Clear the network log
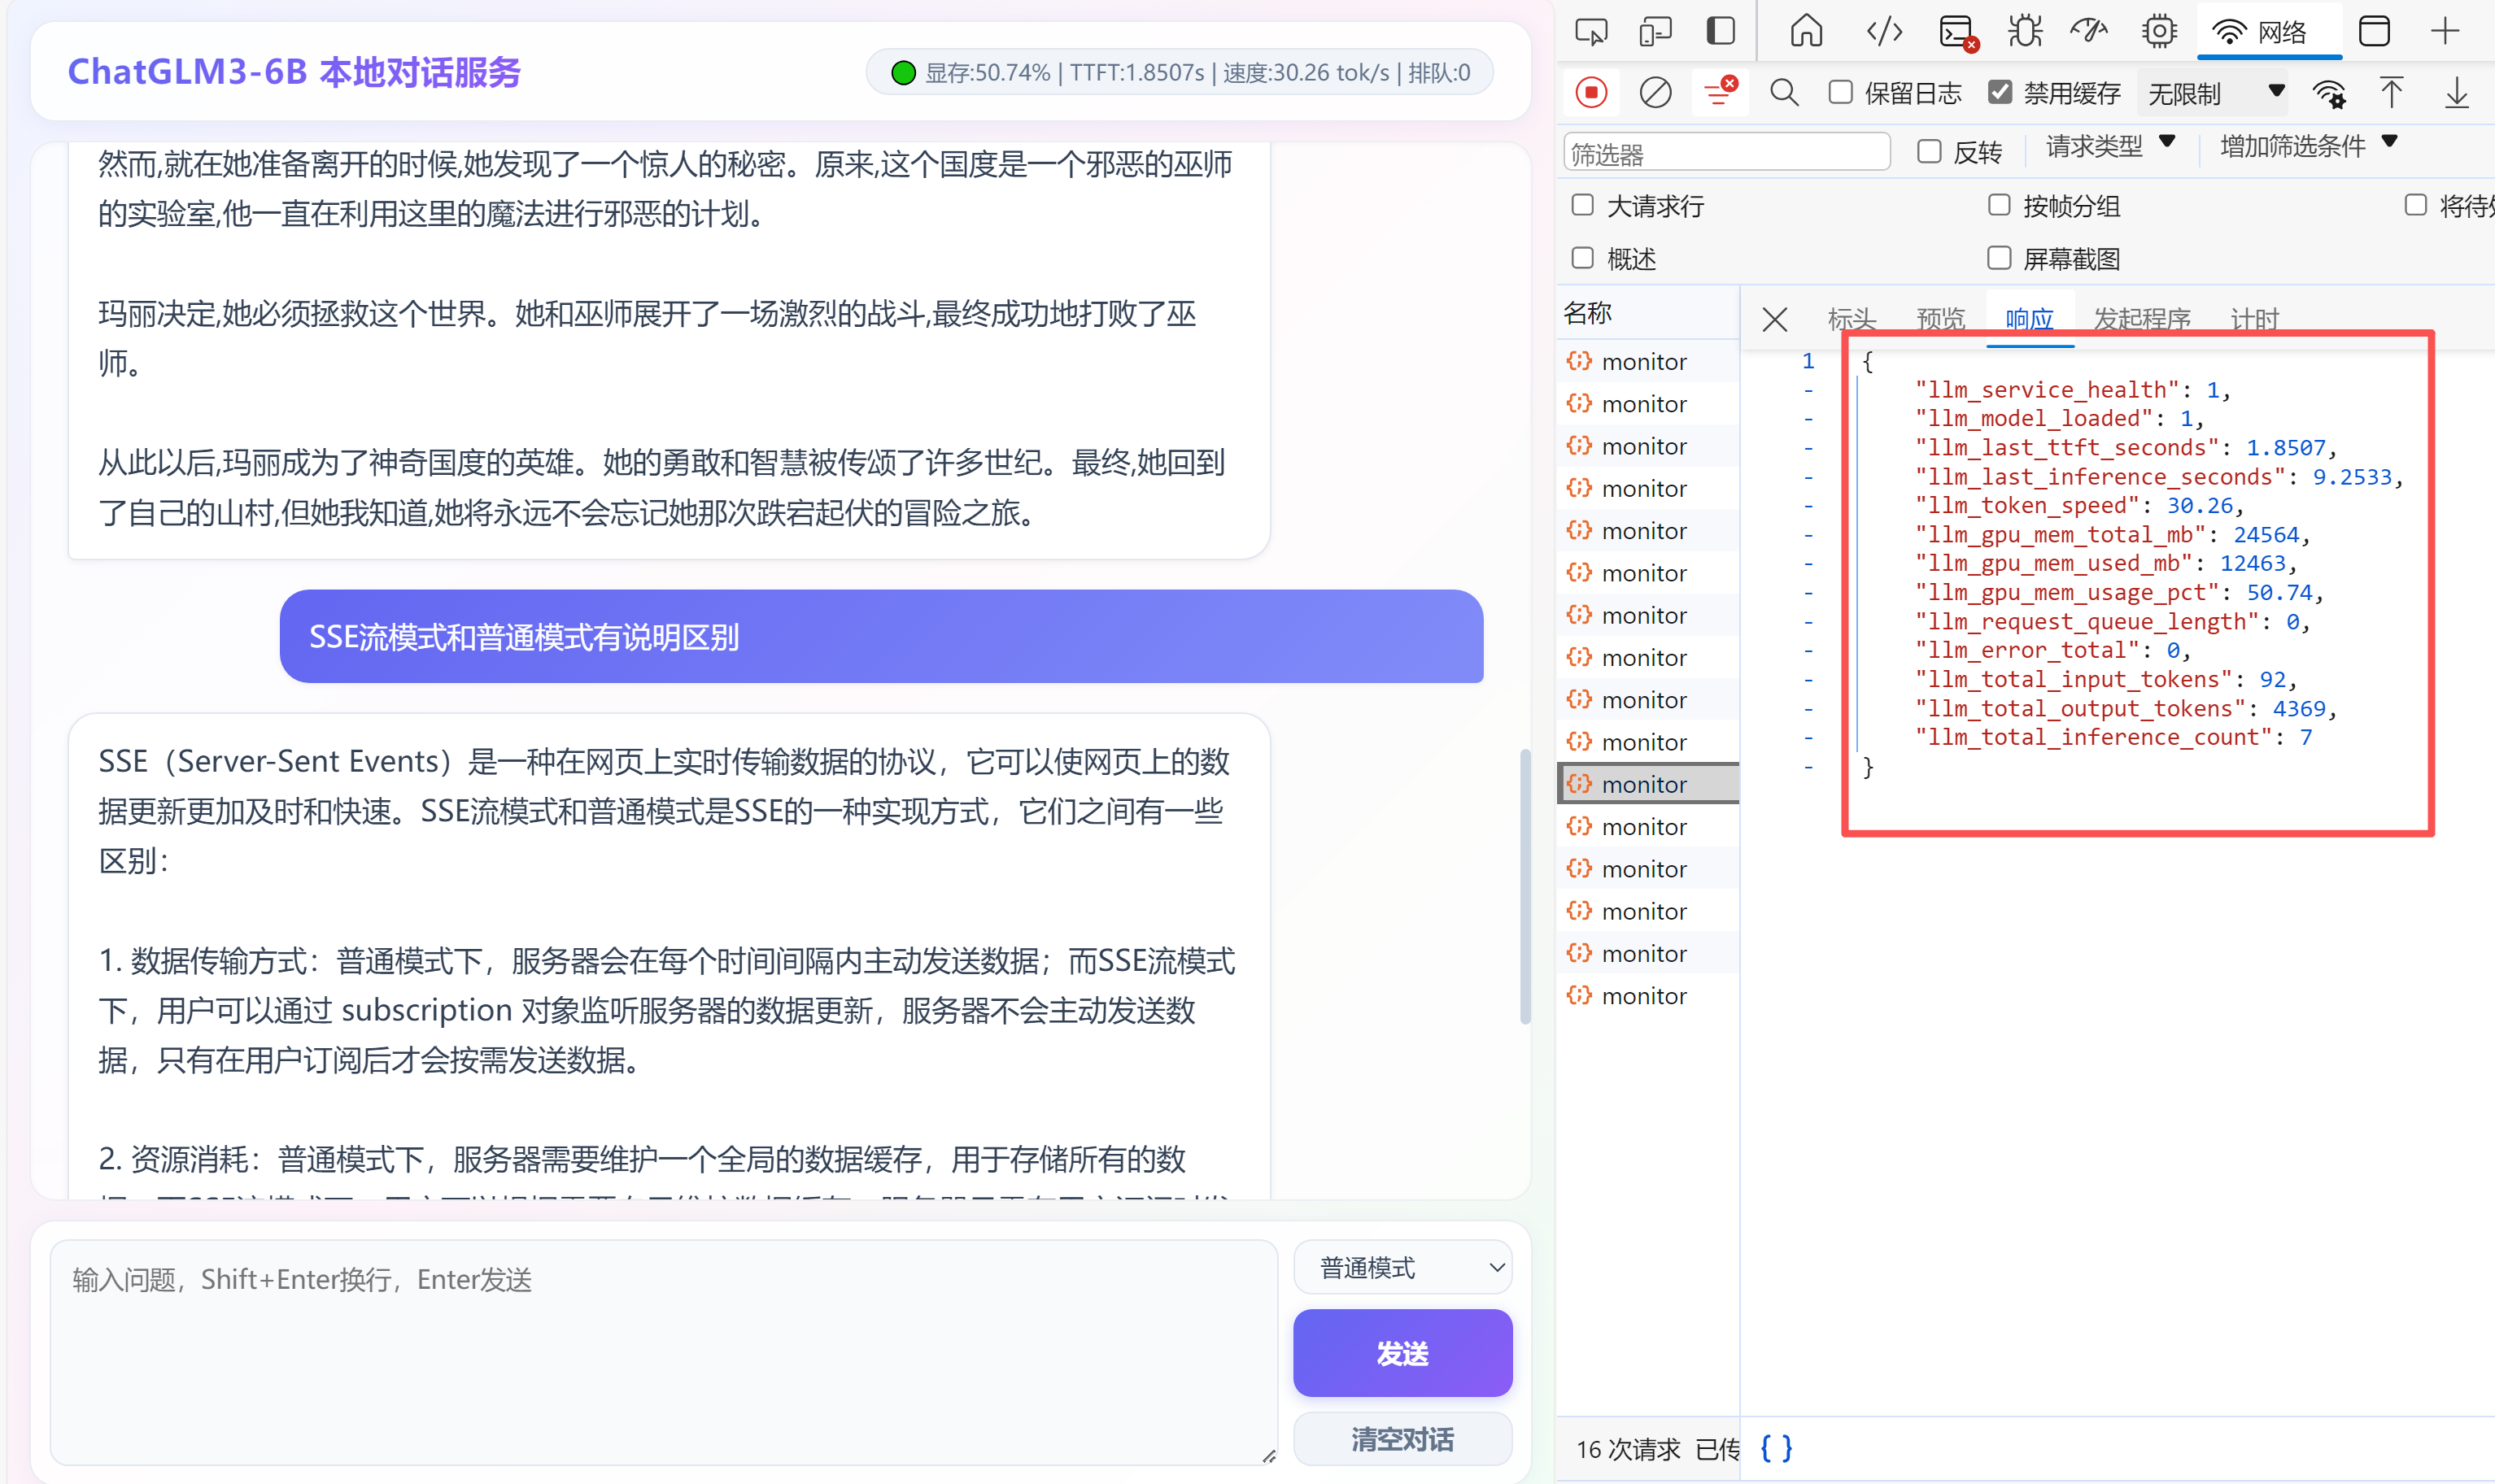The image size is (2495, 1484). tap(1655, 93)
